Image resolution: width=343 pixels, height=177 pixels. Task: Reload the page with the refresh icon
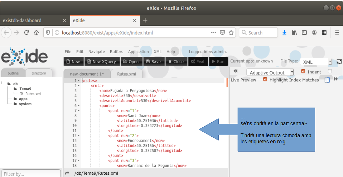(x=26, y=33)
